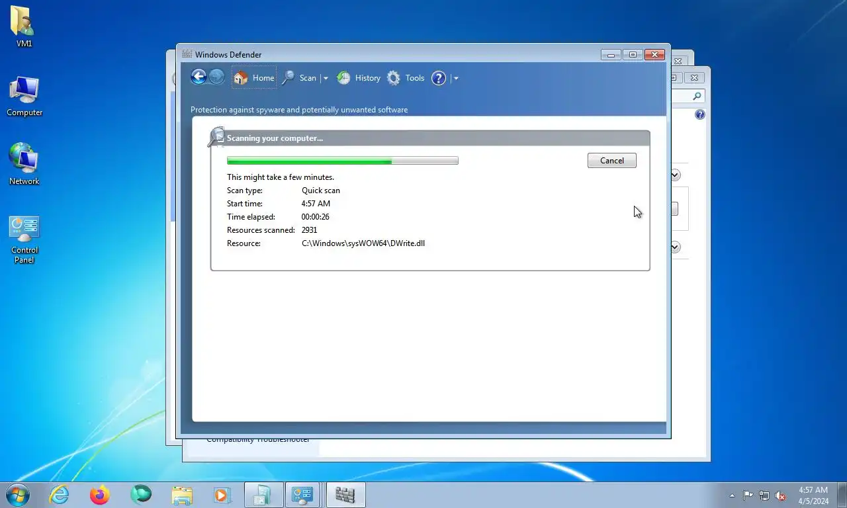Click the blue Help question mark icon
The width and height of the screenshot is (847, 508).
click(439, 78)
